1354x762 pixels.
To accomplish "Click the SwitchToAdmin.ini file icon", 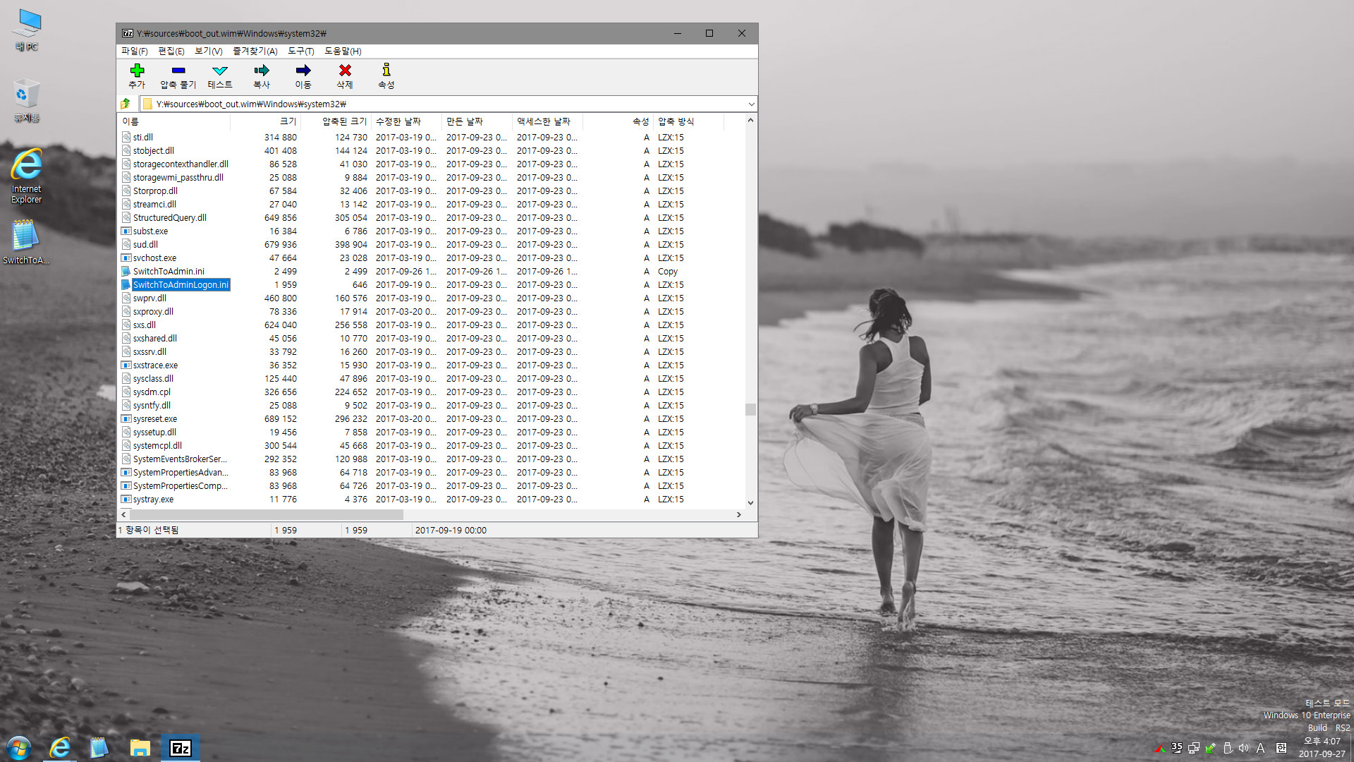I will click(126, 272).
